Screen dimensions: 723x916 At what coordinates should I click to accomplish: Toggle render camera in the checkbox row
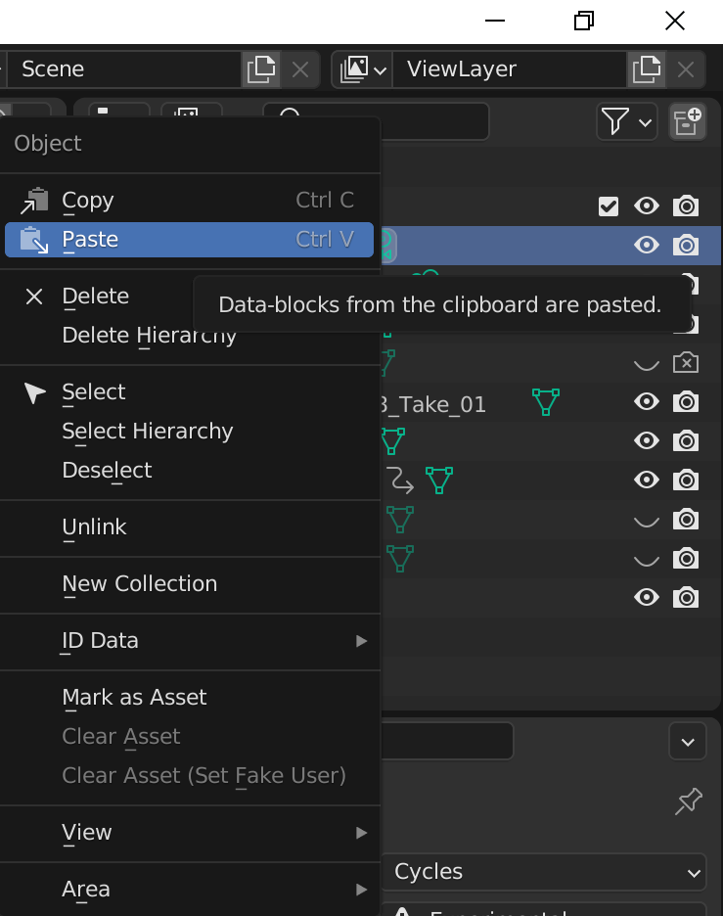point(686,206)
